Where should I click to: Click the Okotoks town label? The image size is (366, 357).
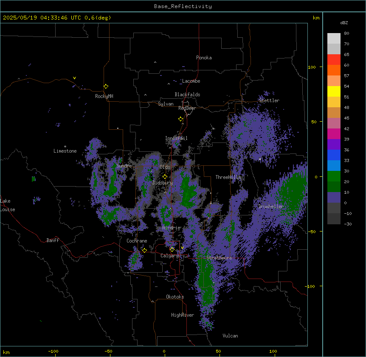175,297
